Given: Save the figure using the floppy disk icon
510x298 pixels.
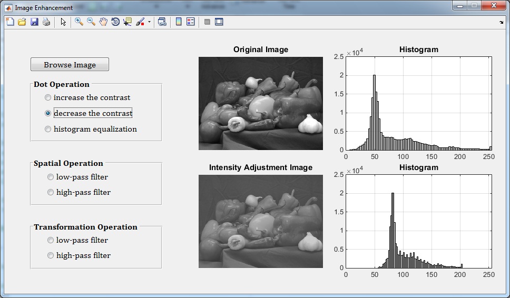Looking at the screenshot, I should (34, 22).
